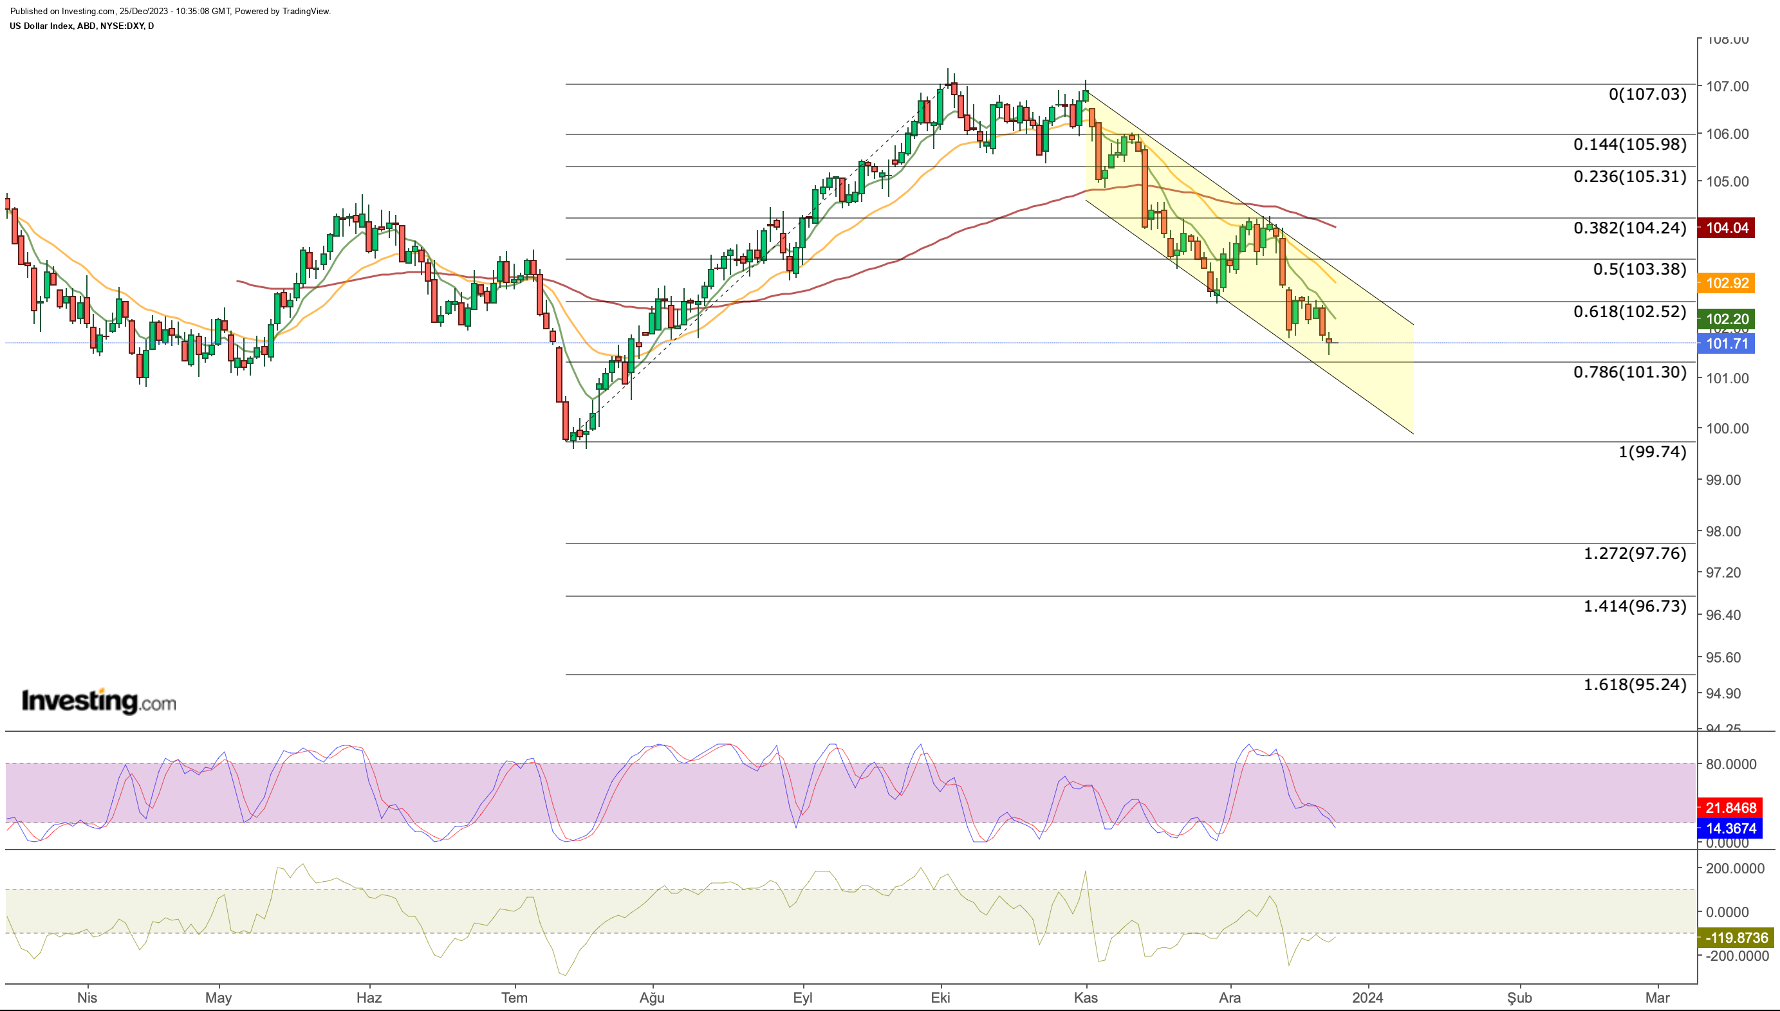Click the Kas month label on time axis

[1085, 997]
